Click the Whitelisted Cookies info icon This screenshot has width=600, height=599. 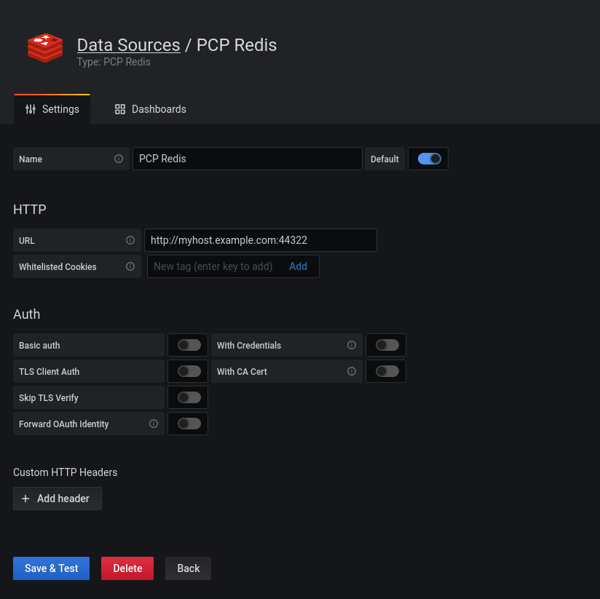coord(130,266)
